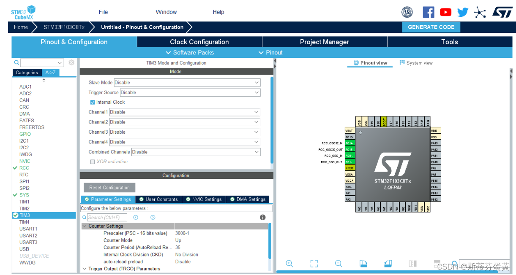Open the Channel4 dropdown
The height and width of the screenshot is (275, 516).
[185, 142]
